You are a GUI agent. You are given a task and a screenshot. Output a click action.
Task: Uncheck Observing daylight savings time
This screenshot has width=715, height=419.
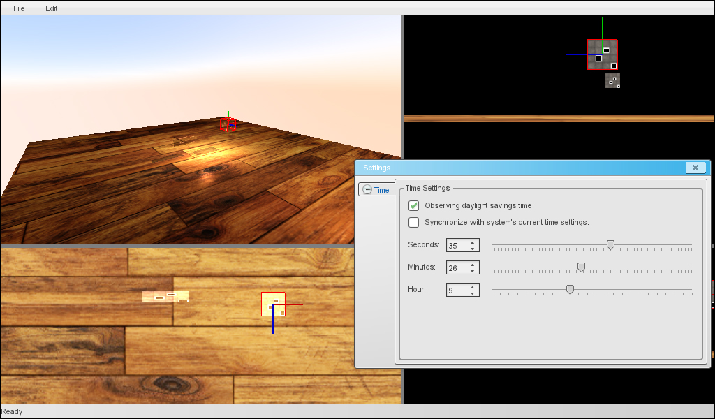(x=414, y=205)
